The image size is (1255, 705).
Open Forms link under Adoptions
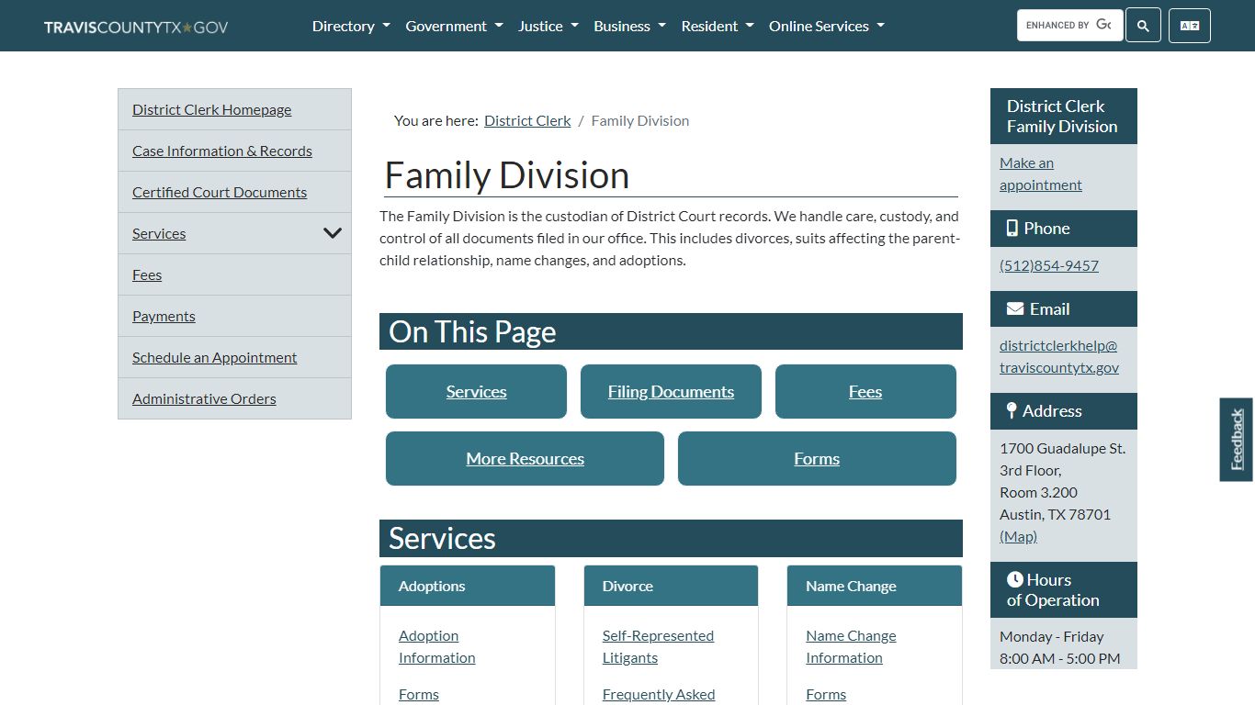click(419, 694)
